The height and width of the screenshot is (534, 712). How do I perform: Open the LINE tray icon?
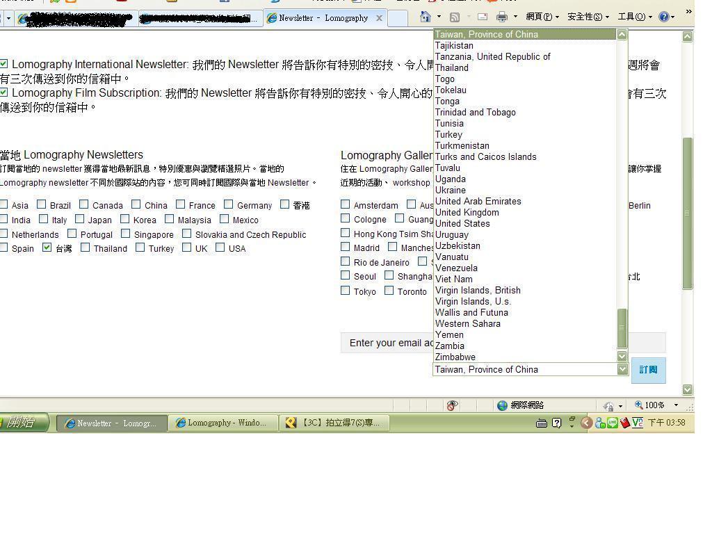[613, 423]
